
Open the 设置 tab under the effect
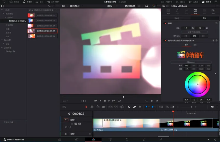pyautogui.click(x=195, y=45)
